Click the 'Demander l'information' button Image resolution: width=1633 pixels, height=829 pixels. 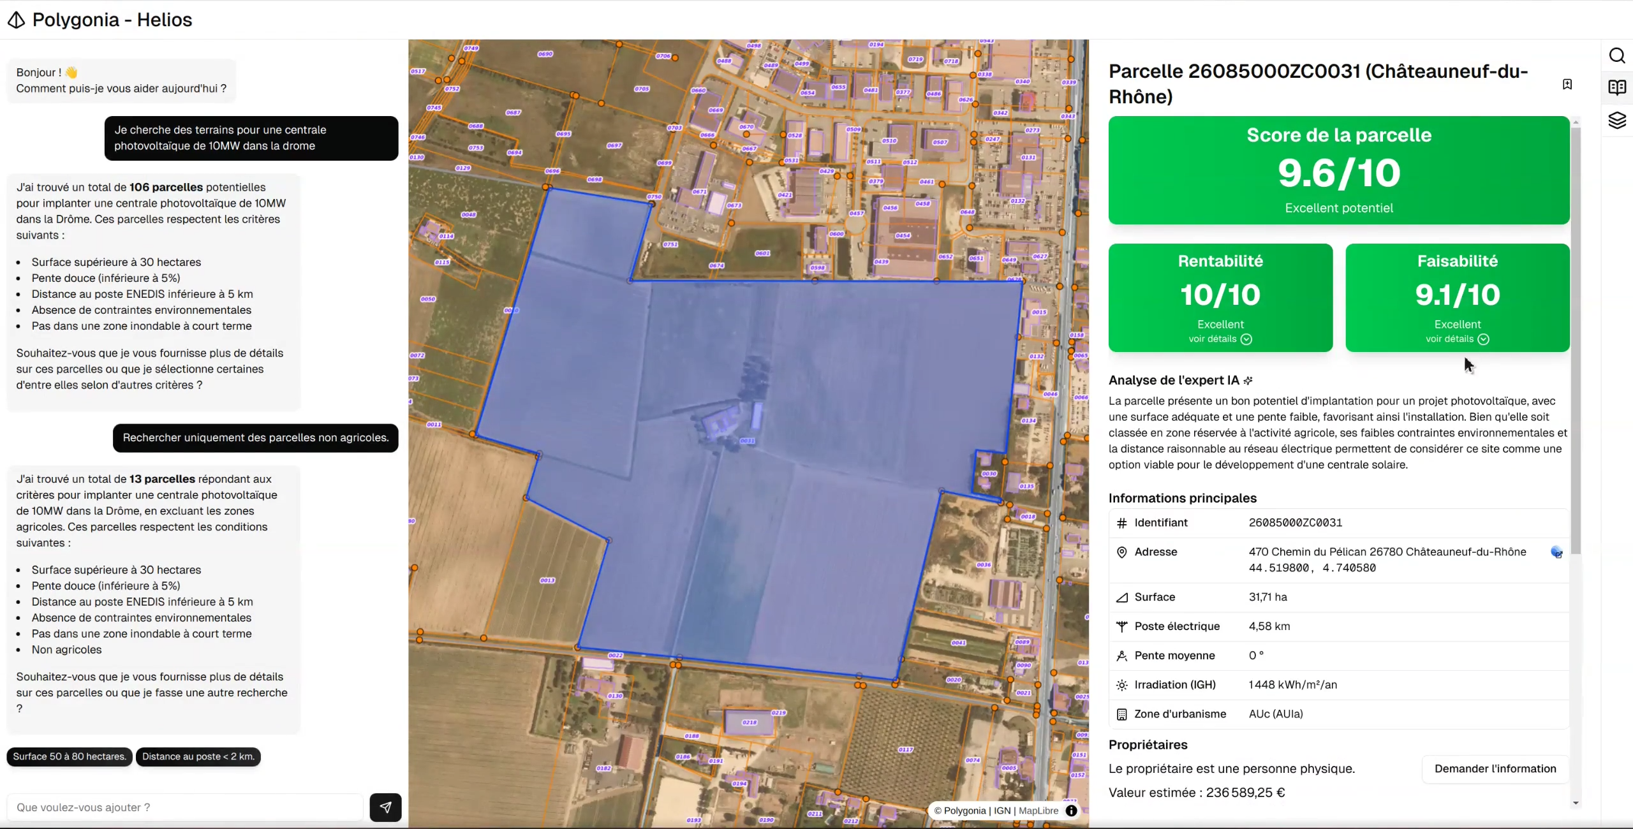[1495, 768]
